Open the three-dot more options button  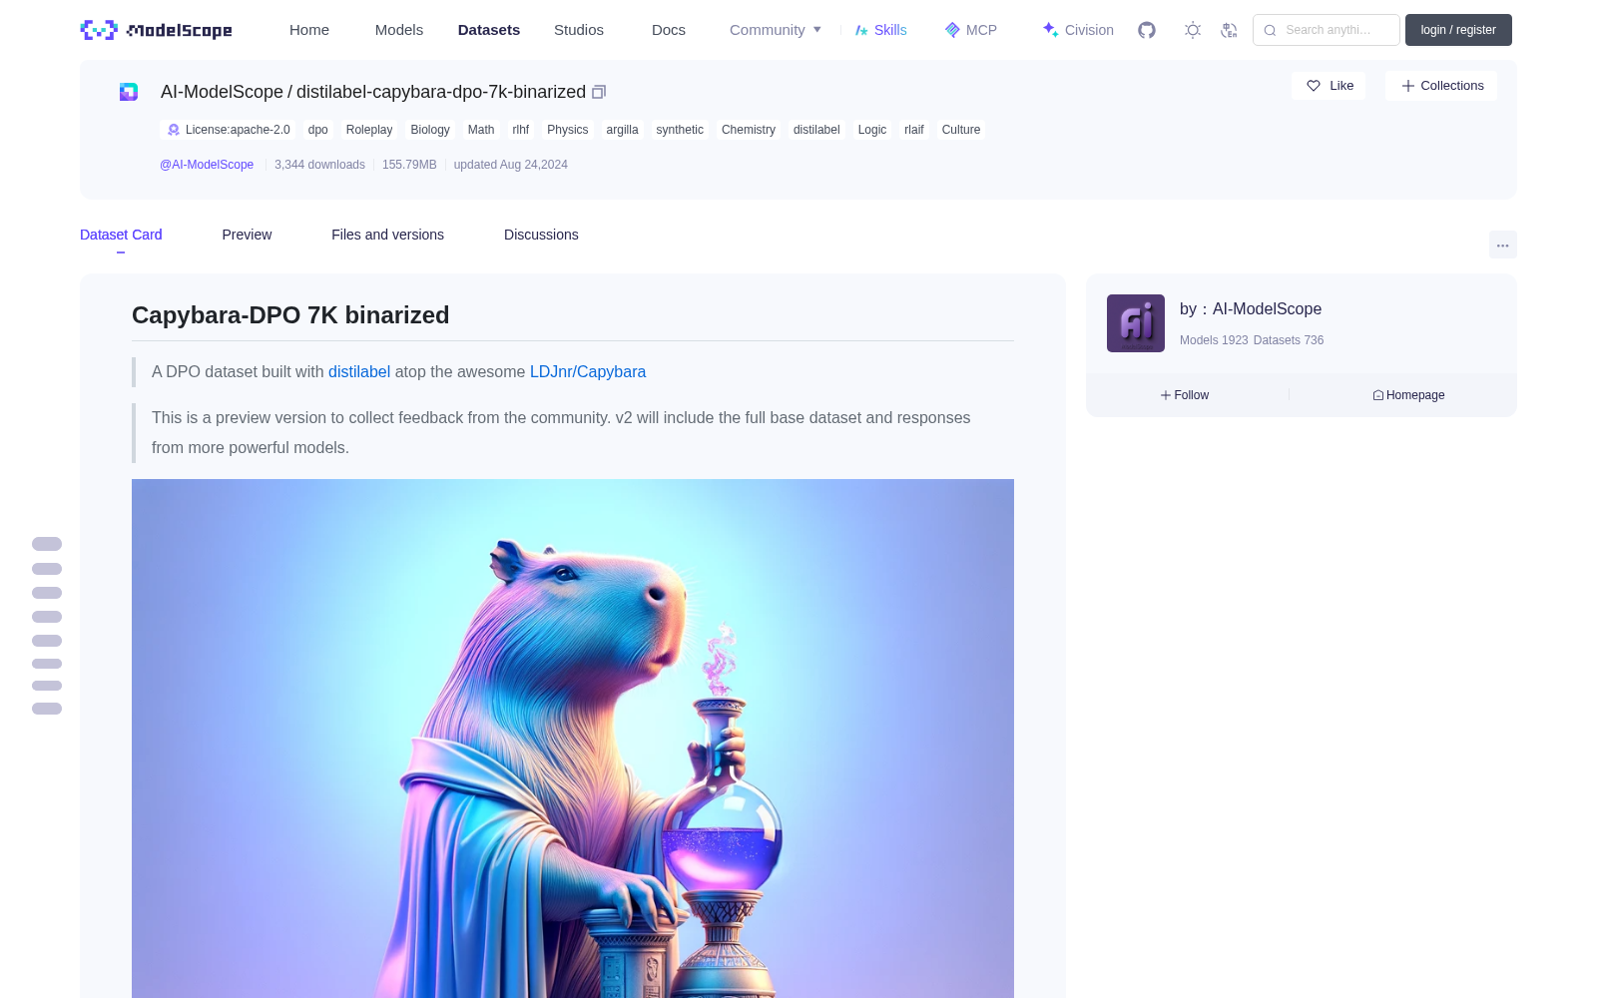point(1503,245)
